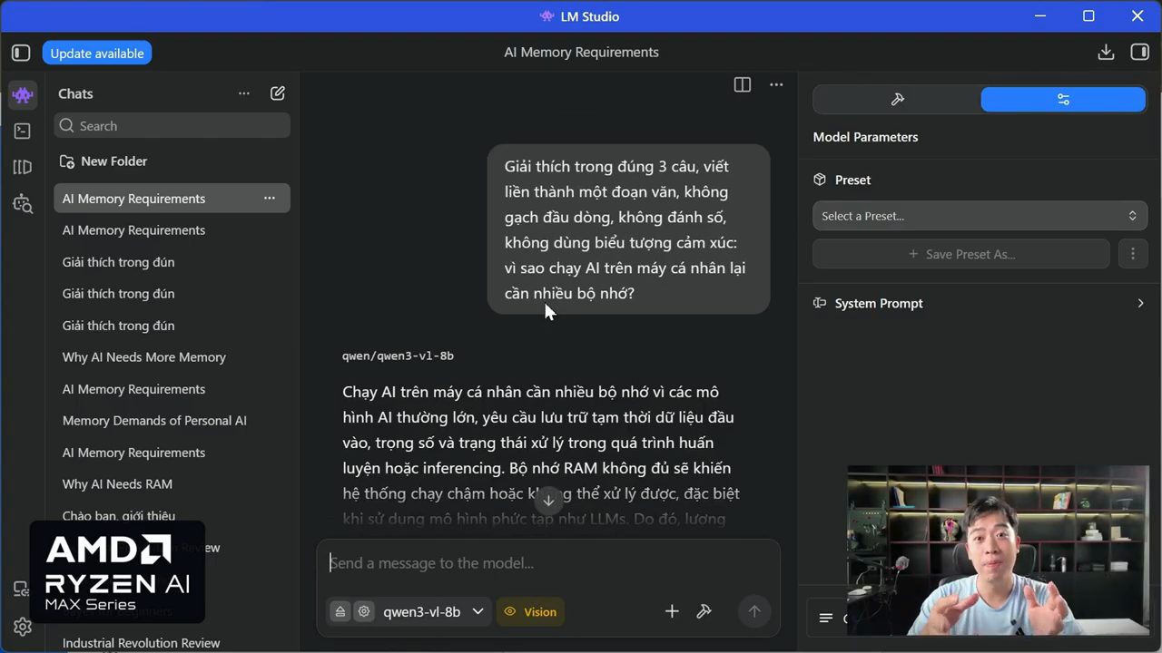Open options for selected AI Memory Requirements chat
Screen dimensions: 1162x653
270,199
